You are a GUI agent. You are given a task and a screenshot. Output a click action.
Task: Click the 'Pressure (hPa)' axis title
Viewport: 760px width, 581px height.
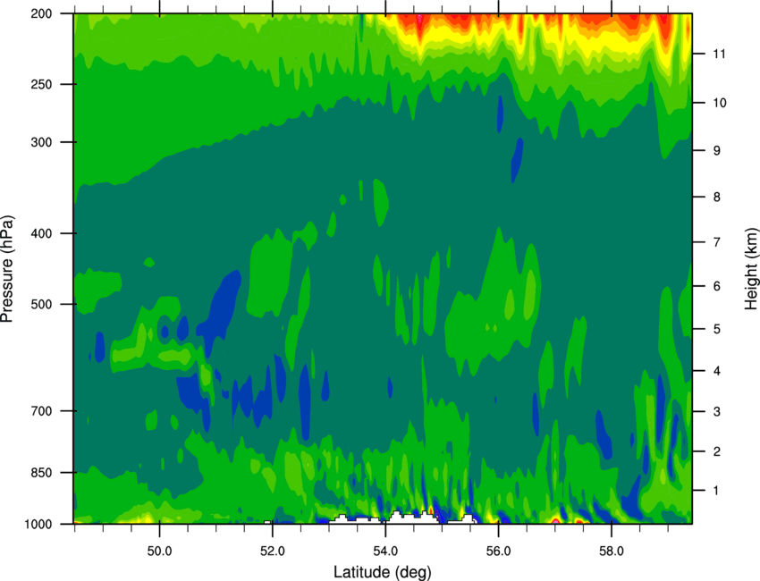click(x=7, y=269)
